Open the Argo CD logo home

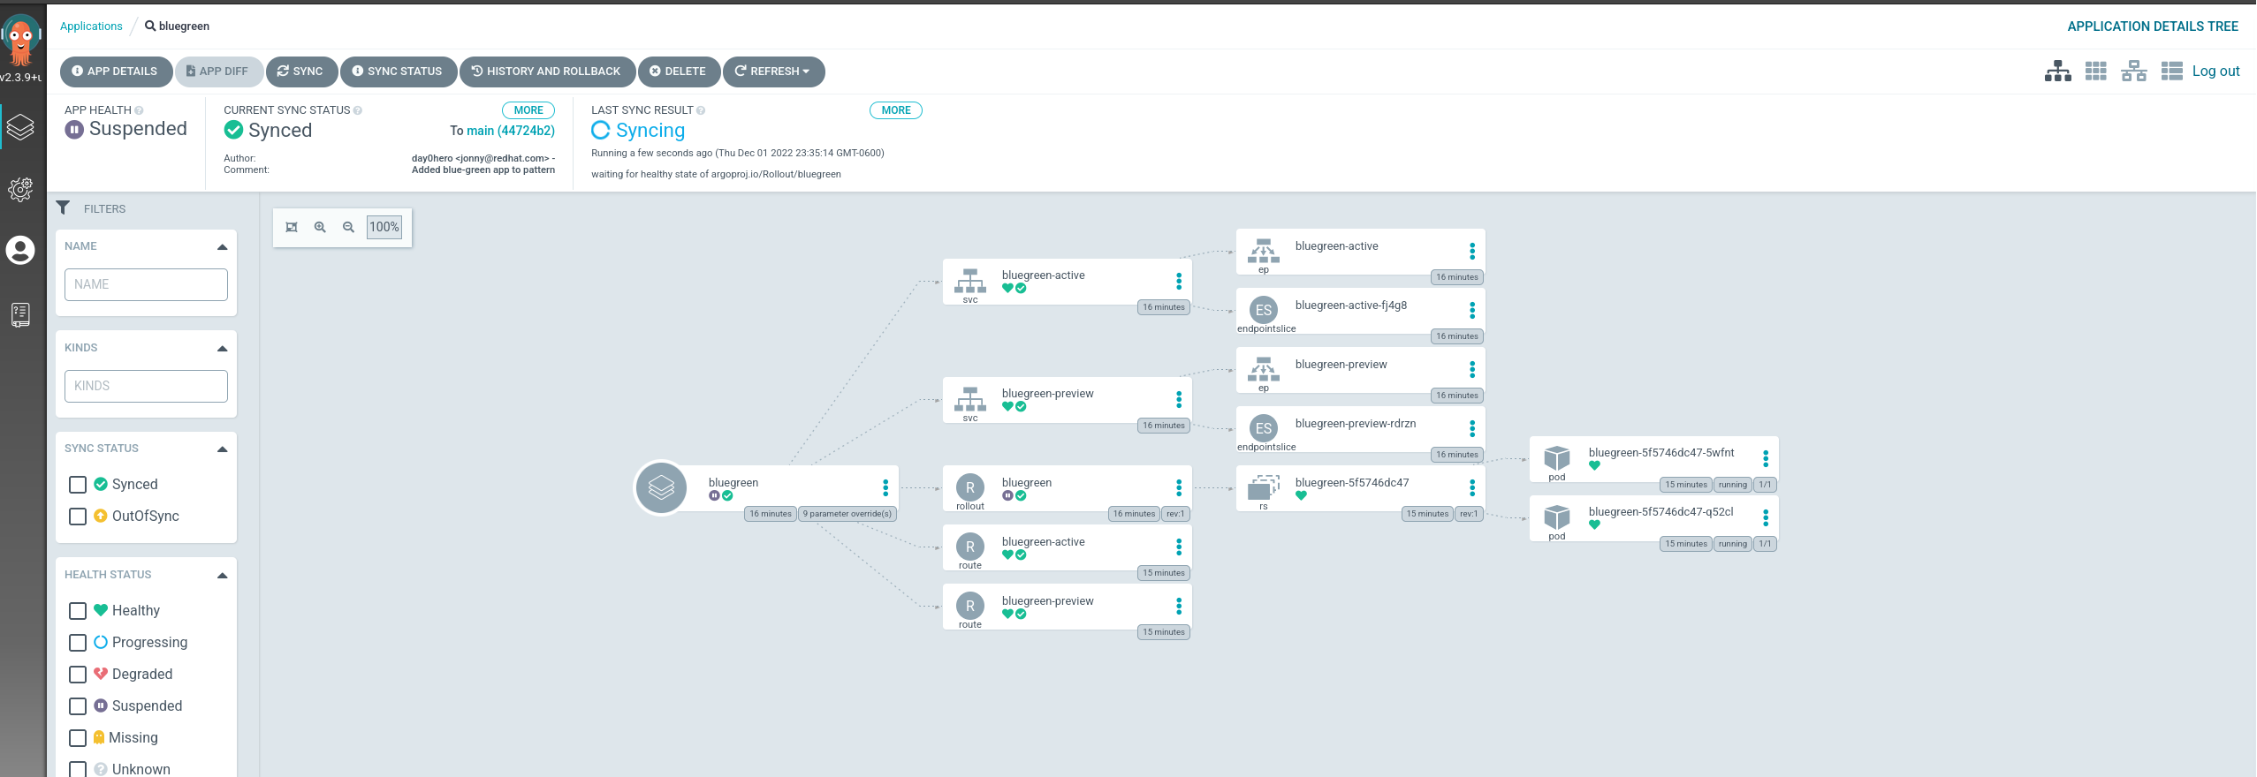click(21, 41)
